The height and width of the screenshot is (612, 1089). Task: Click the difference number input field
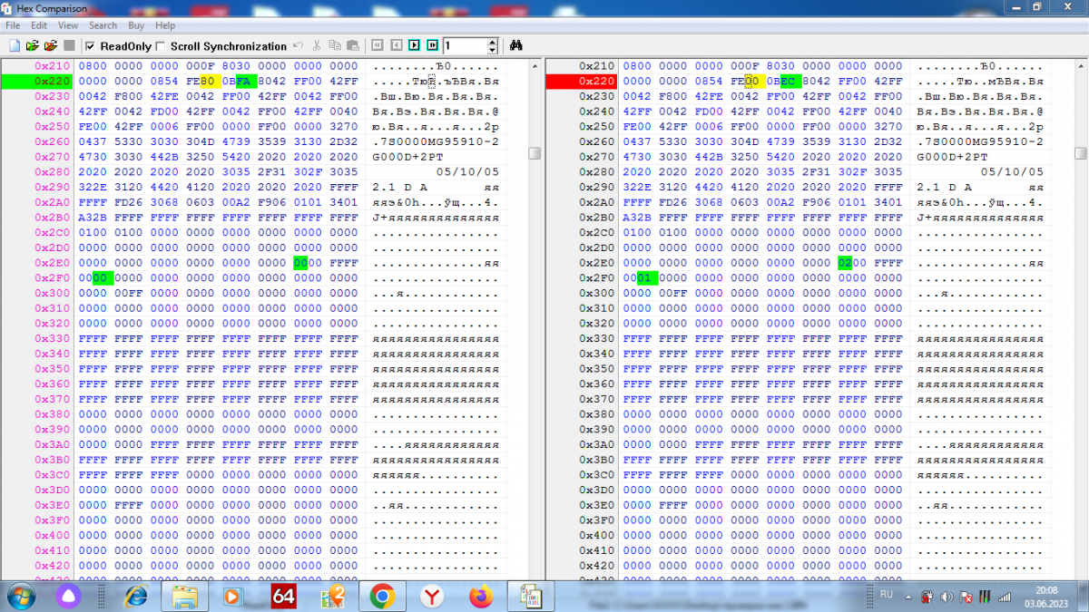(465, 45)
